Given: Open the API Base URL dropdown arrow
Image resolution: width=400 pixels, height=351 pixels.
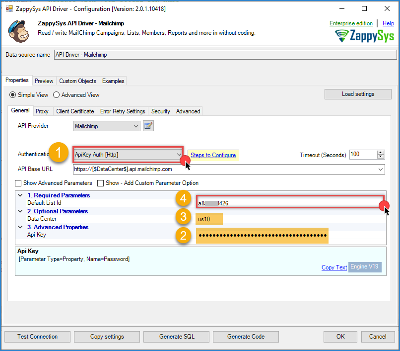Looking at the screenshot, I should pos(380,169).
